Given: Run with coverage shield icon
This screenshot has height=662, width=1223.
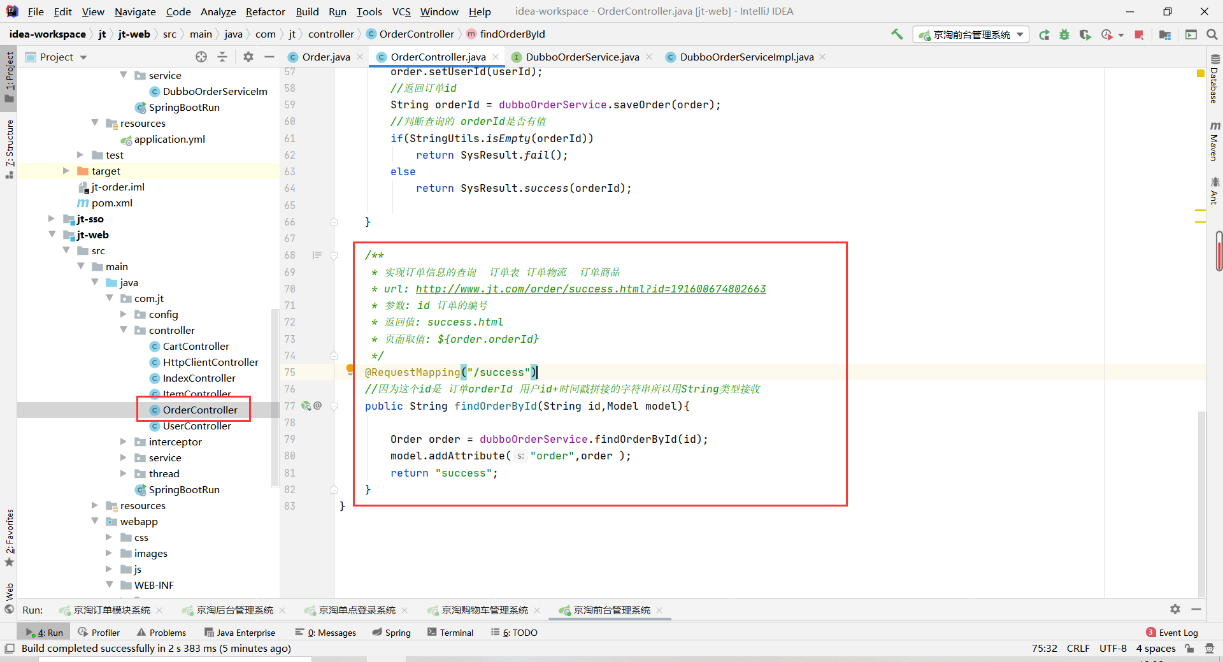Looking at the screenshot, I should (x=1085, y=35).
